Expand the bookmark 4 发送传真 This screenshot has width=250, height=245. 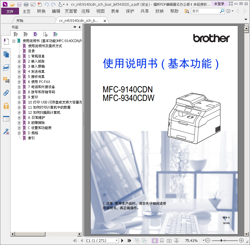[19, 71]
